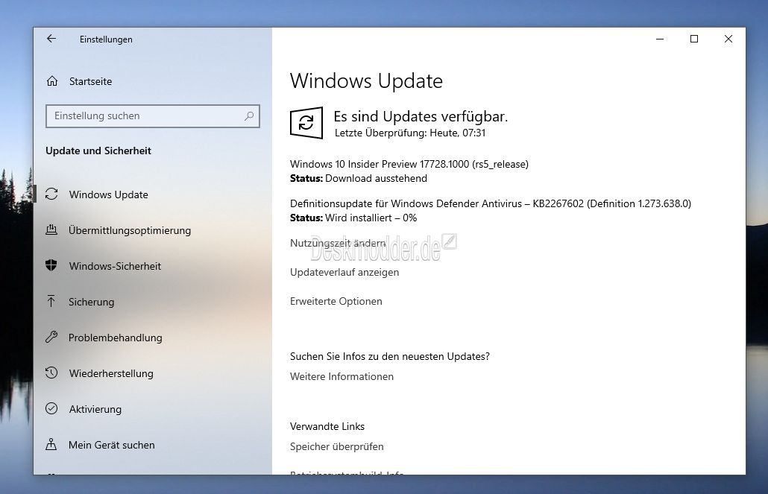Click the search magnifier icon

click(249, 116)
